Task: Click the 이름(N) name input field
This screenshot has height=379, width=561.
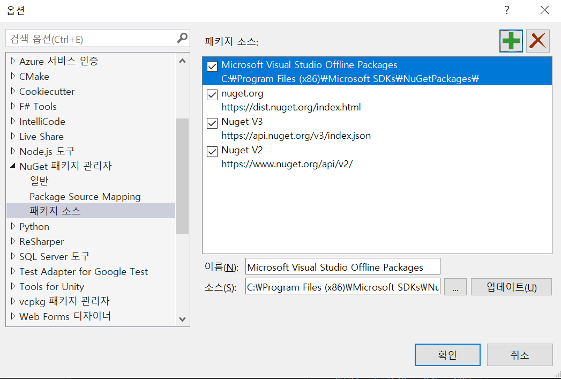Action: pyautogui.click(x=343, y=267)
